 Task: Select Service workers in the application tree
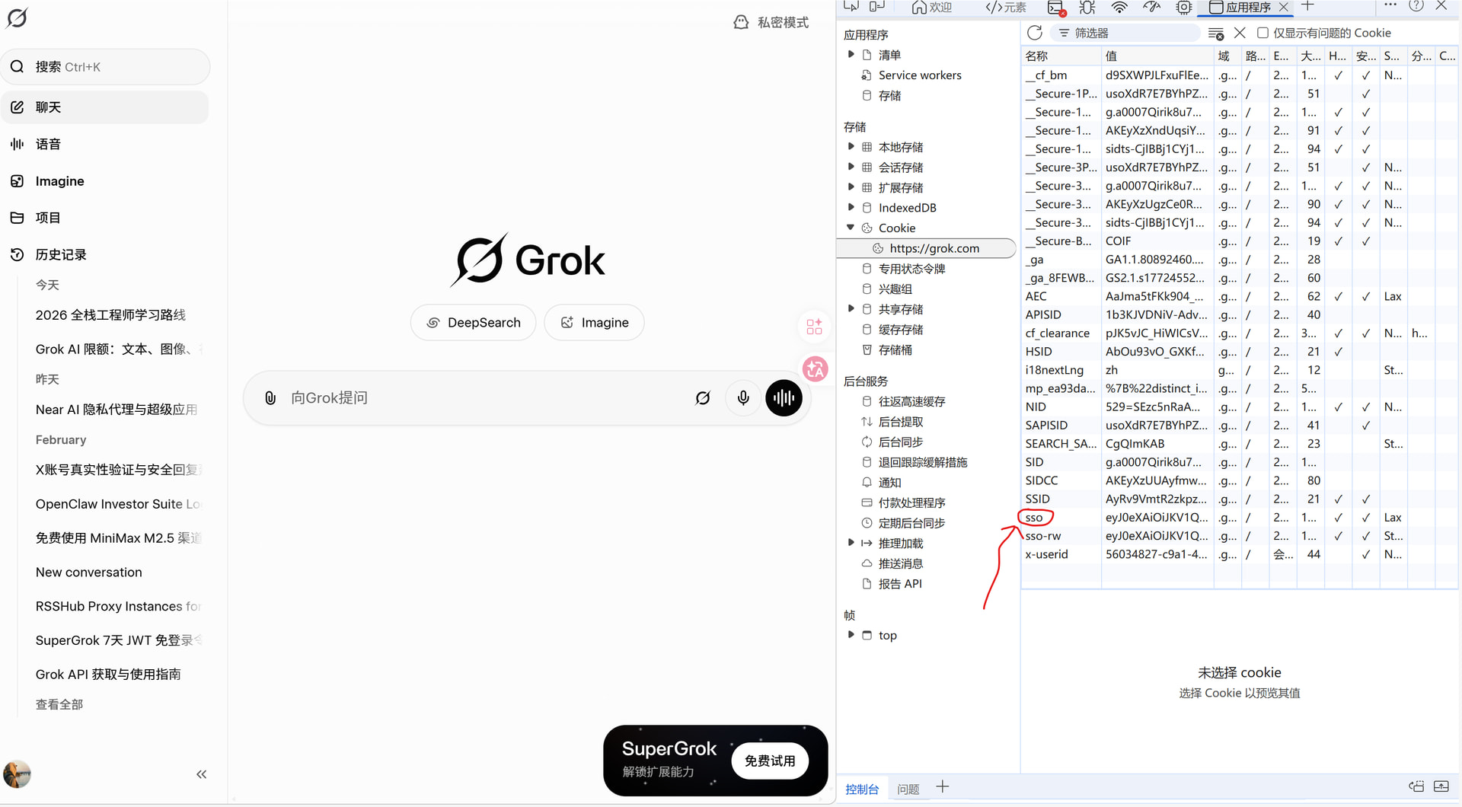click(x=919, y=75)
